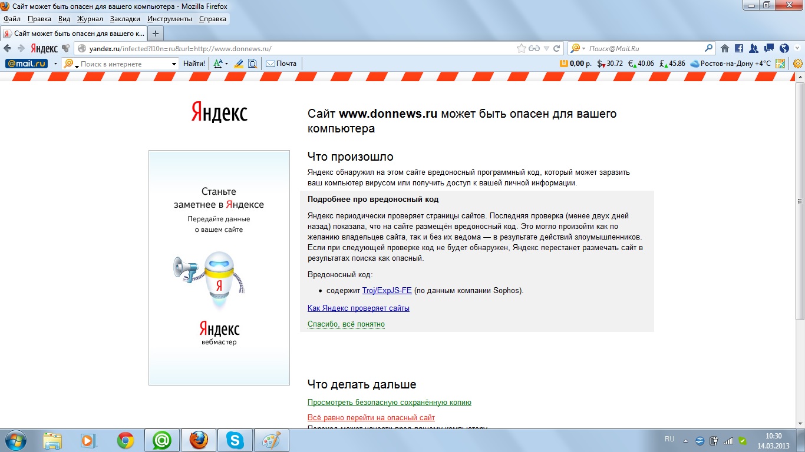This screenshot has width=805, height=452.
Task: Follow the Troj/ExpJS-FE link
Action: 387,291
